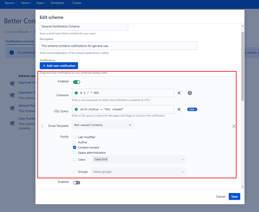Turn off the first Enabled toggle
Image resolution: width=259 pixels, height=212 pixels.
[x=77, y=82]
